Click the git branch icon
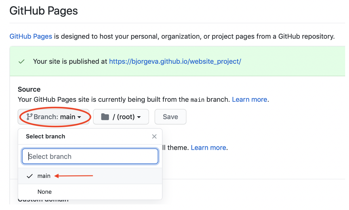The image size is (349, 210). pos(29,117)
